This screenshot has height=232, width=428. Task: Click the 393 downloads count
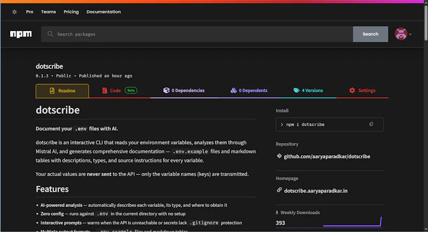(x=280, y=223)
